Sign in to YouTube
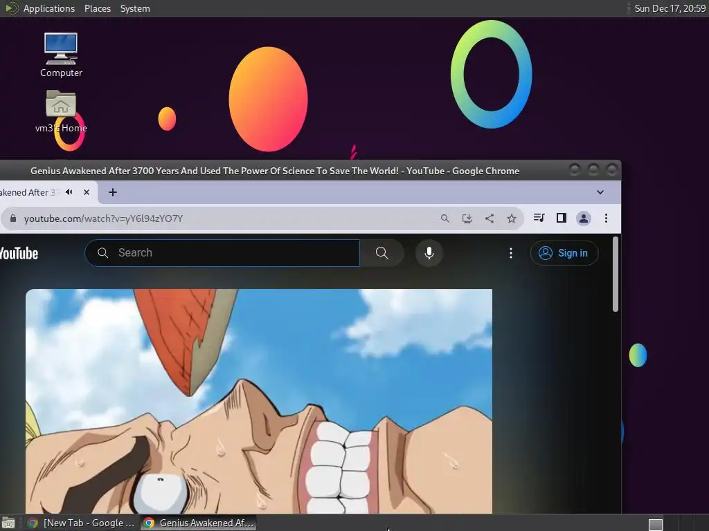This screenshot has height=531, width=709. [x=564, y=253]
